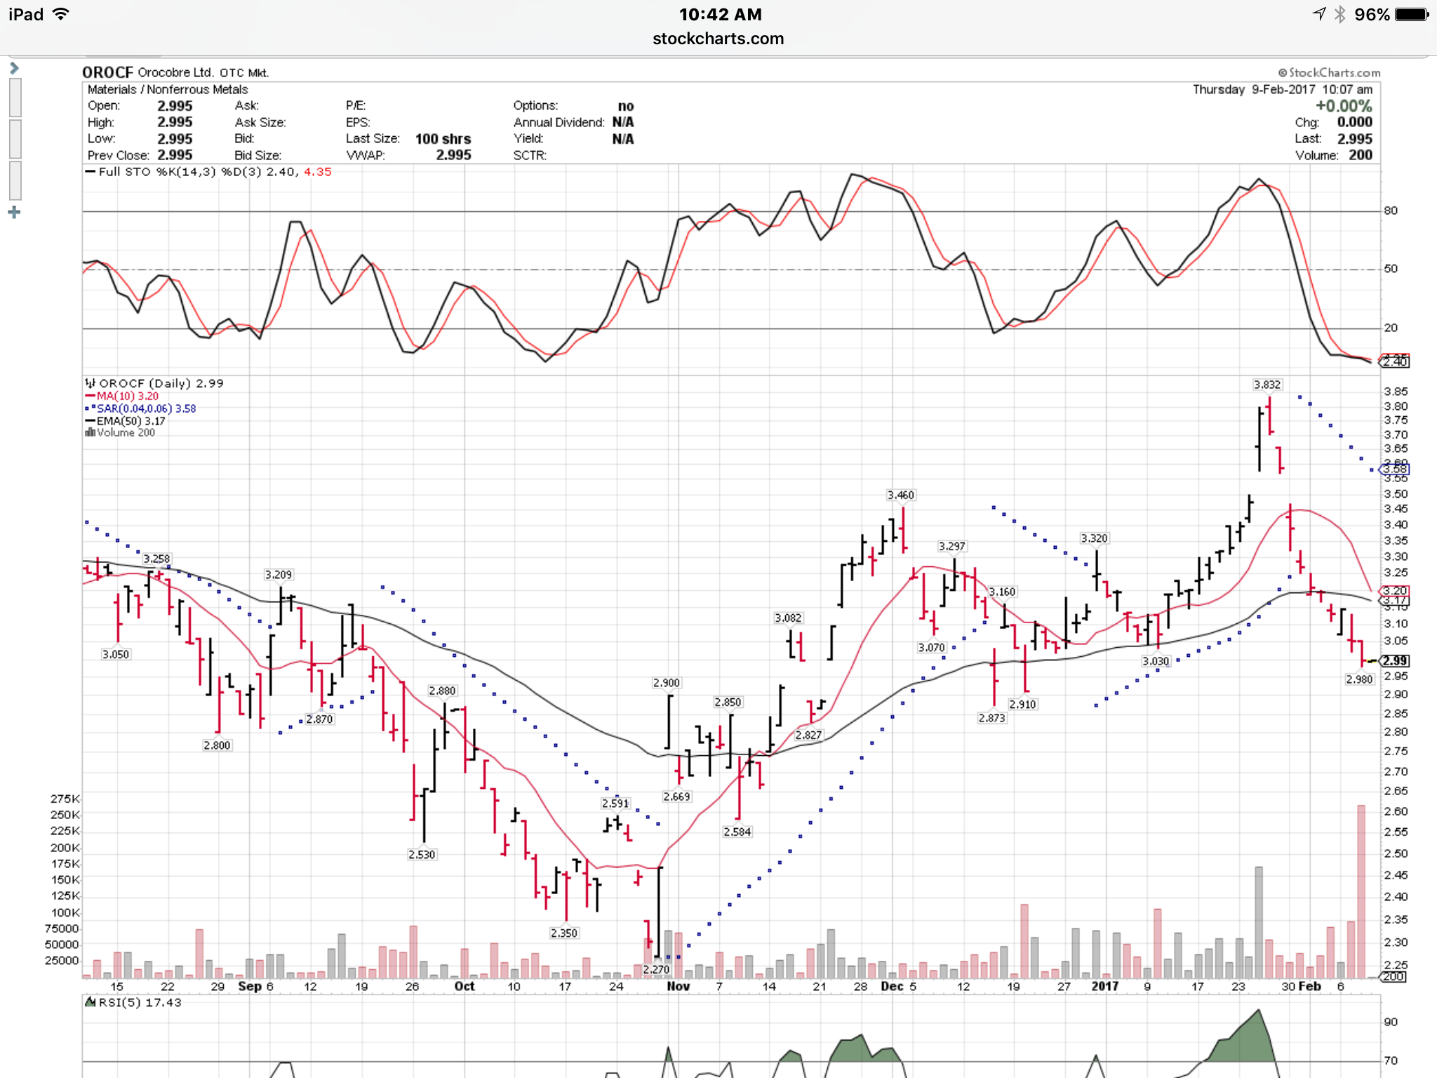The height and width of the screenshot is (1078, 1437).
Task: Tap the Wi-Fi status icon
Action: pyautogui.click(x=62, y=14)
